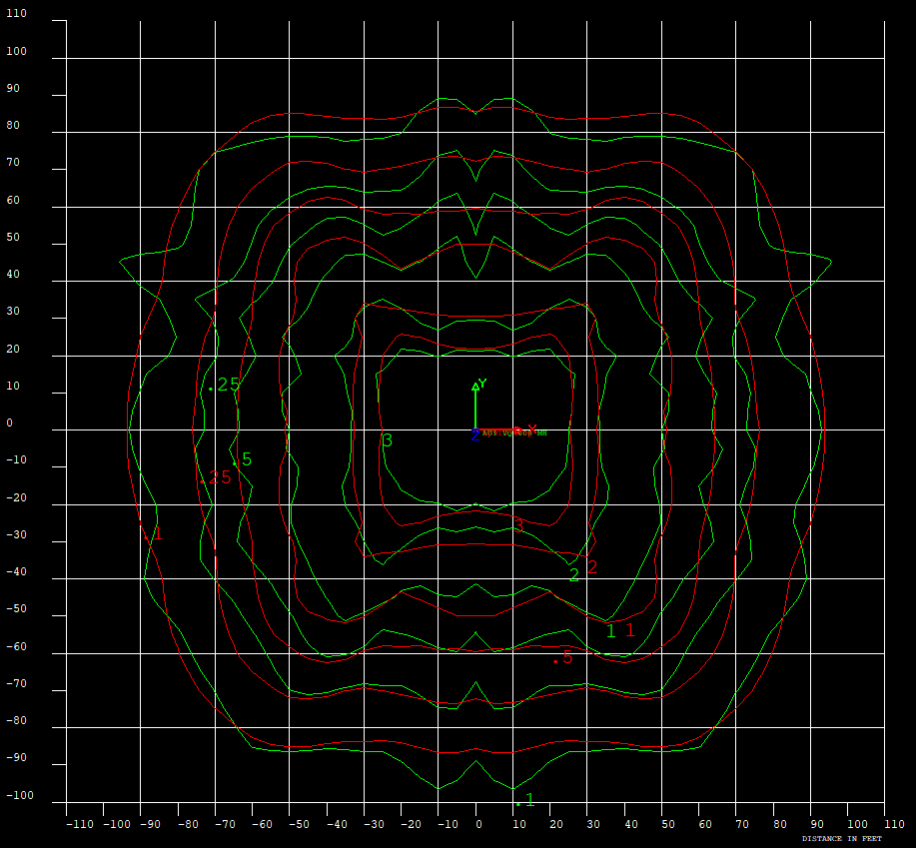
Task: Click the green .25 contour label
Action: coord(224,385)
